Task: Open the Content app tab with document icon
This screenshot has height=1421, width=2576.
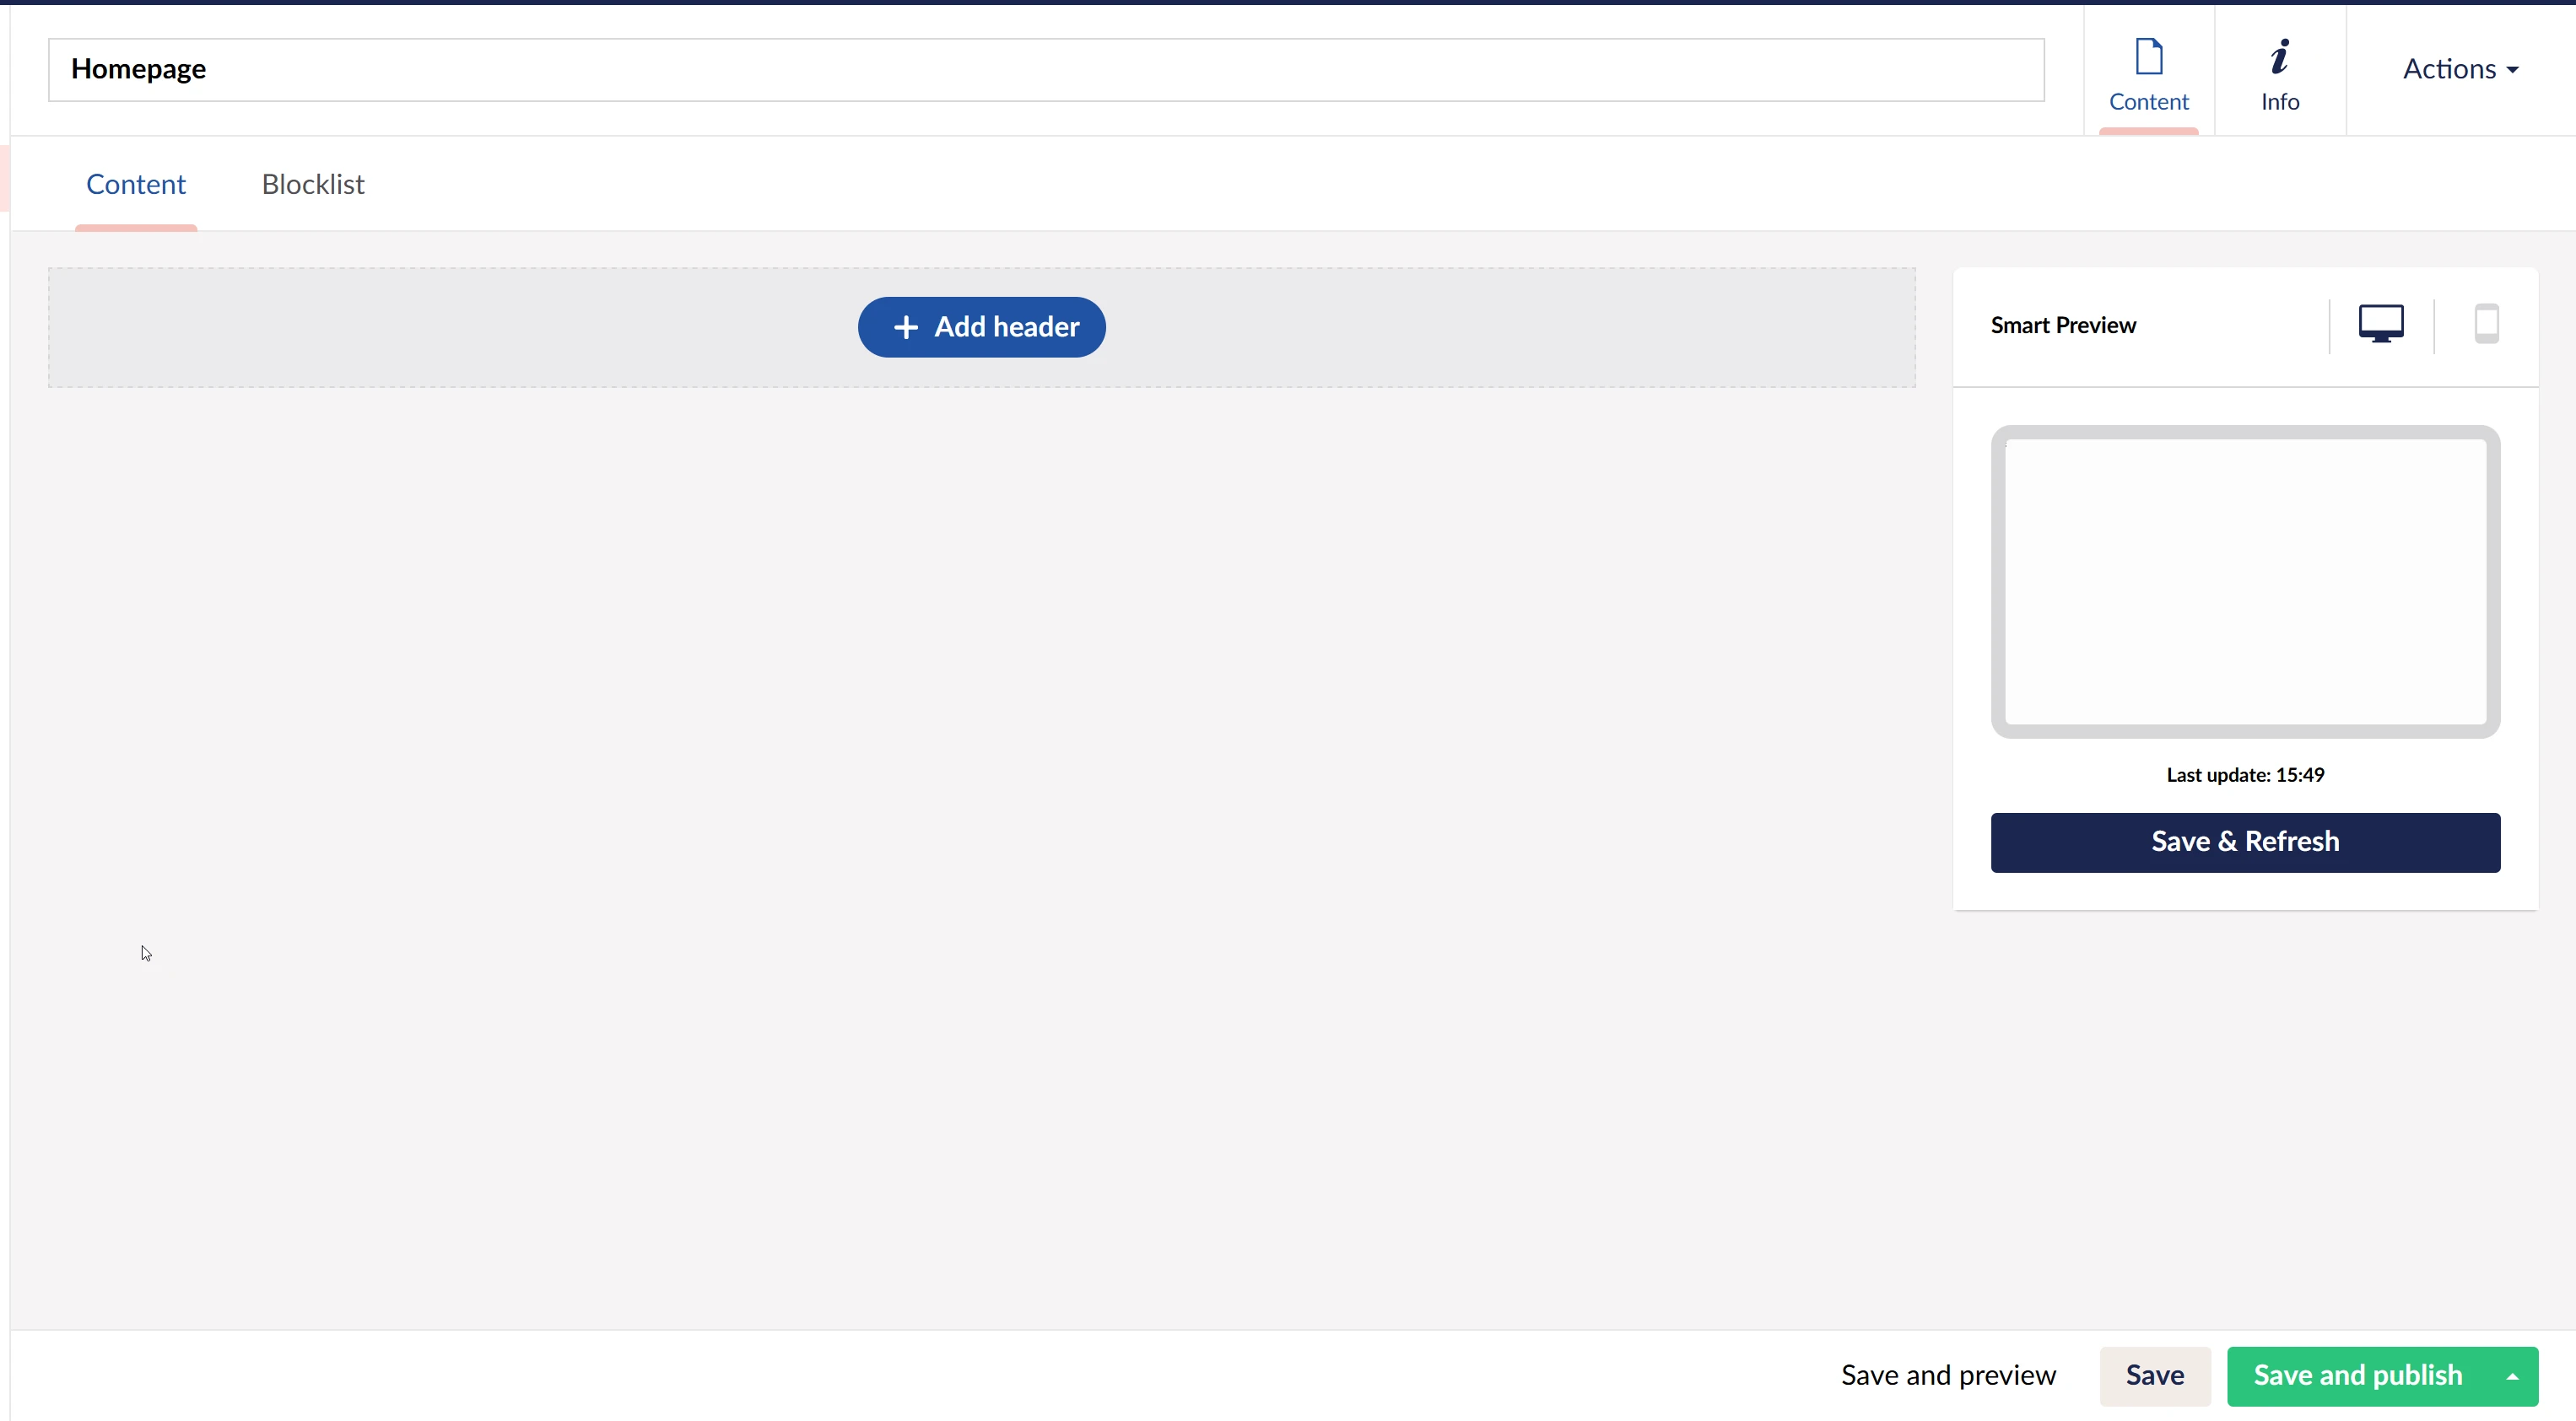Action: (x=2148, y=72)
